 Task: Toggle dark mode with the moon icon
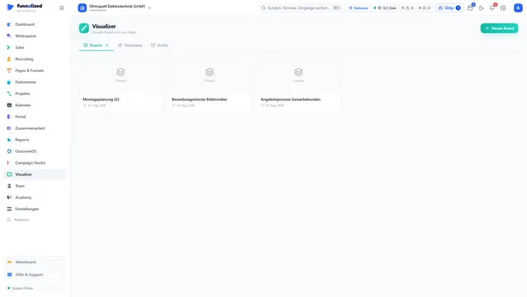coord(481,8)
